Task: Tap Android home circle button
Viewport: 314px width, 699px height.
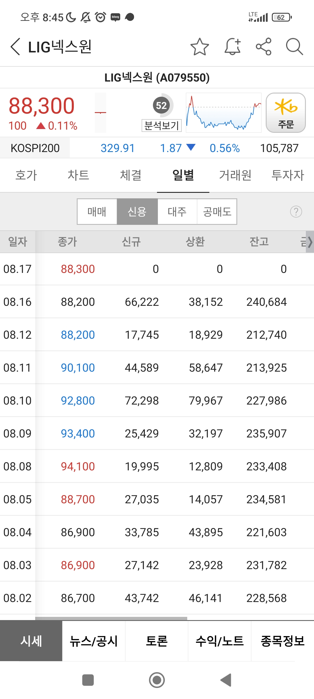Action: tap(157, 680)
